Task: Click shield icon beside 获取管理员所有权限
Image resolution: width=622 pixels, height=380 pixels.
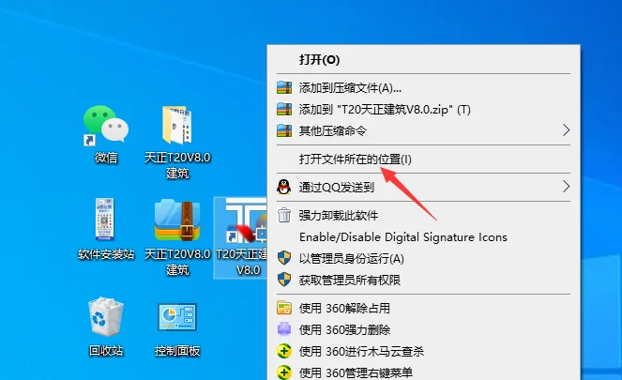Action: tap(284, 280)
